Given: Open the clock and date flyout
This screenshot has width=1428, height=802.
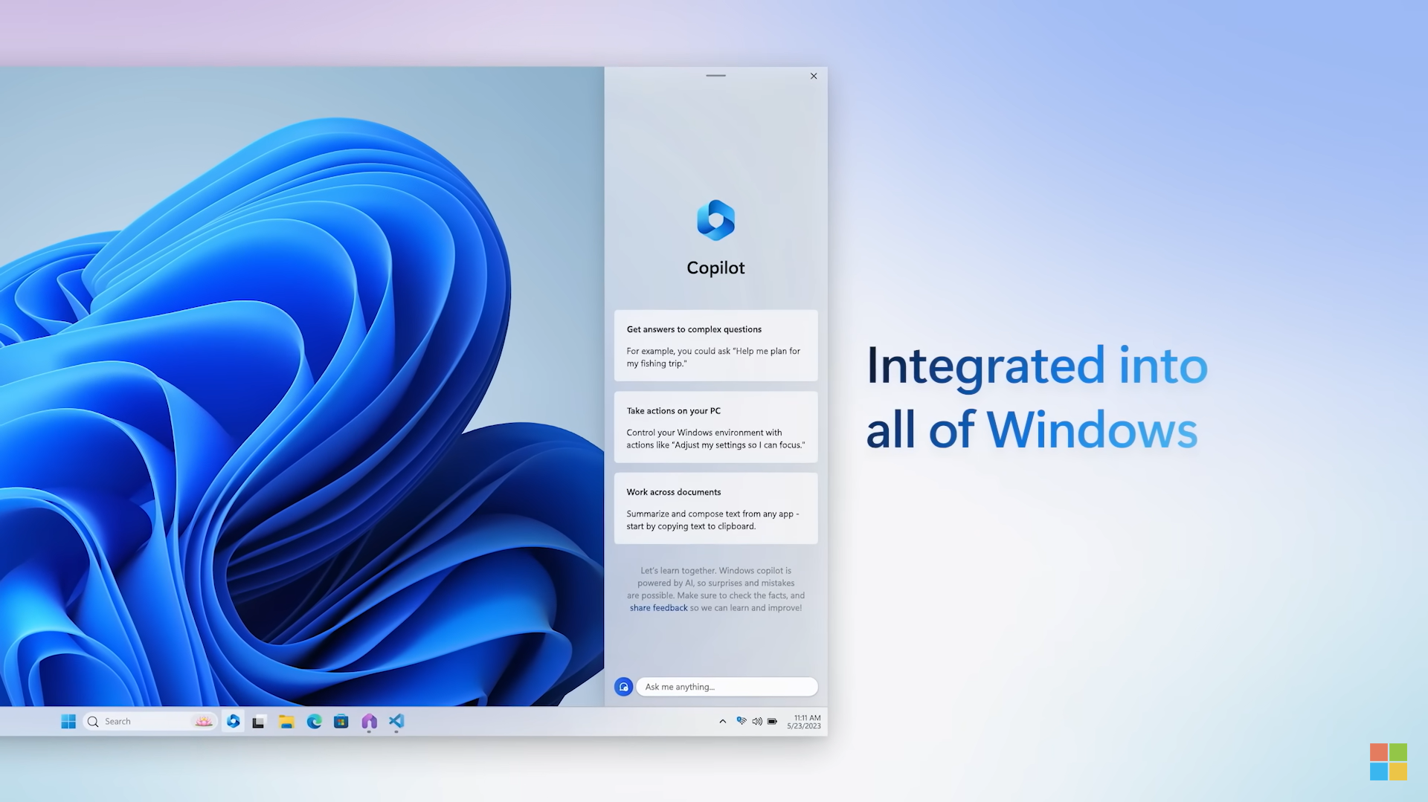Looking at the screenshot, I should point(804,722).
